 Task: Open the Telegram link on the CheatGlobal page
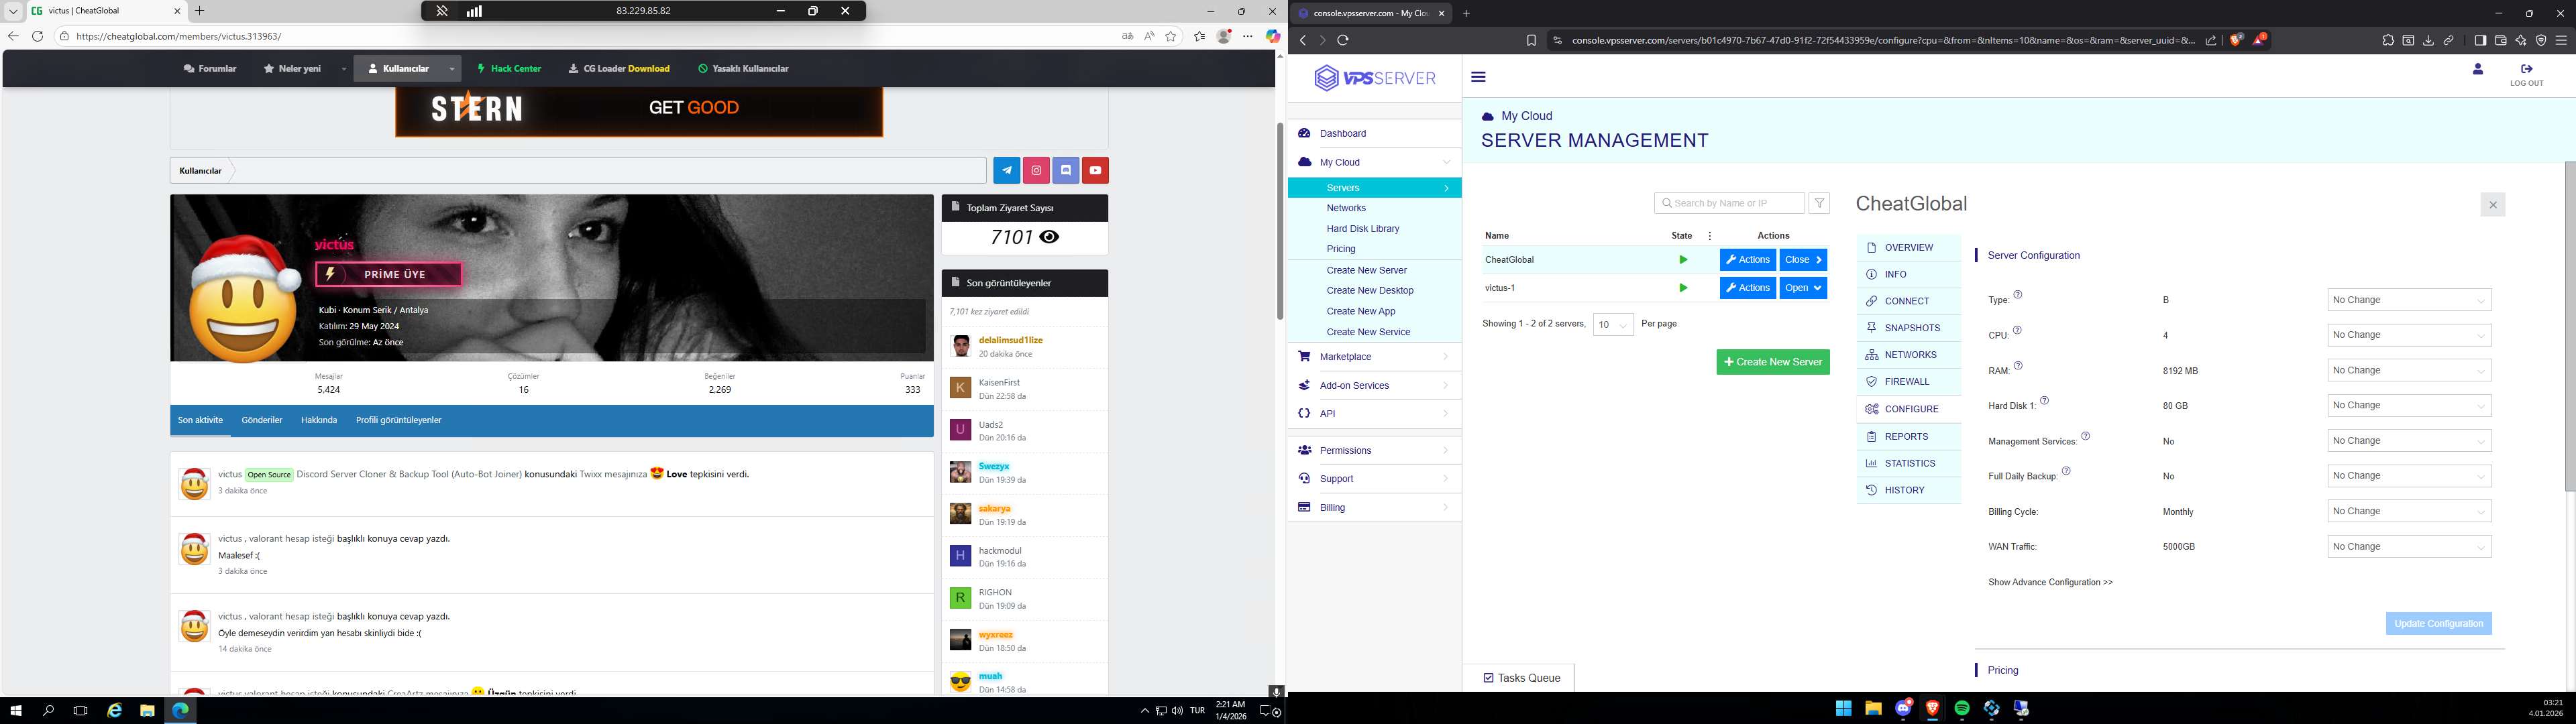click(x=1006, y=170)
